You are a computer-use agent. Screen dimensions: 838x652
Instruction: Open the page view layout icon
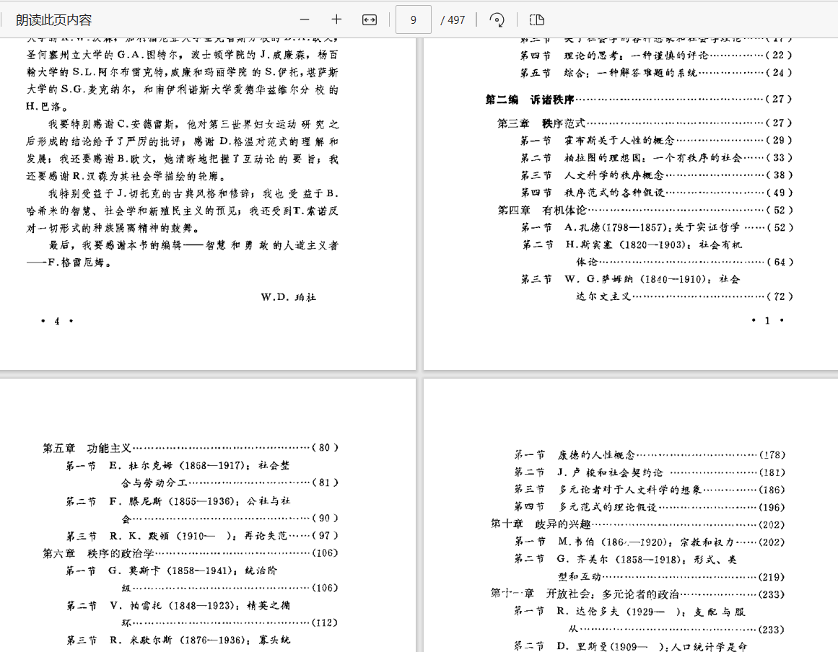click(x=536, y=19)
